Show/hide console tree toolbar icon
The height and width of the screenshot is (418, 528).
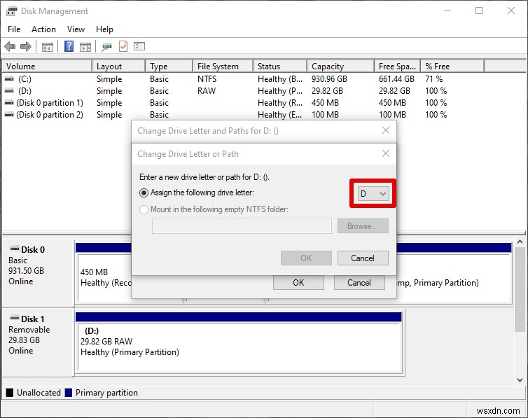point(48,47)
